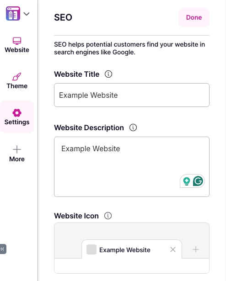Show info for Website Icon
Screen dimensions: 226x281
coord(108,216)
